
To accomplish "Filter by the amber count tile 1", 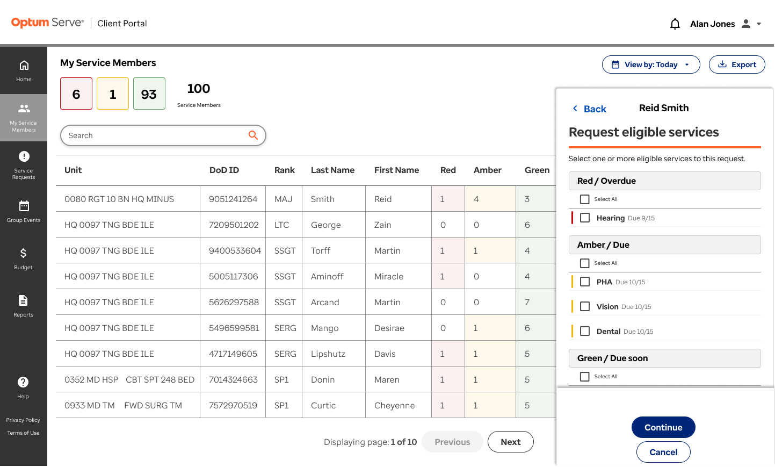I will [113, 94].
